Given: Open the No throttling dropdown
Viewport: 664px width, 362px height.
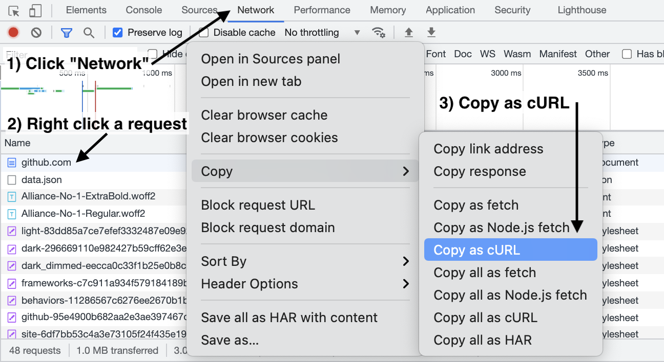Looking at the screenshot, I should point(322,33).
